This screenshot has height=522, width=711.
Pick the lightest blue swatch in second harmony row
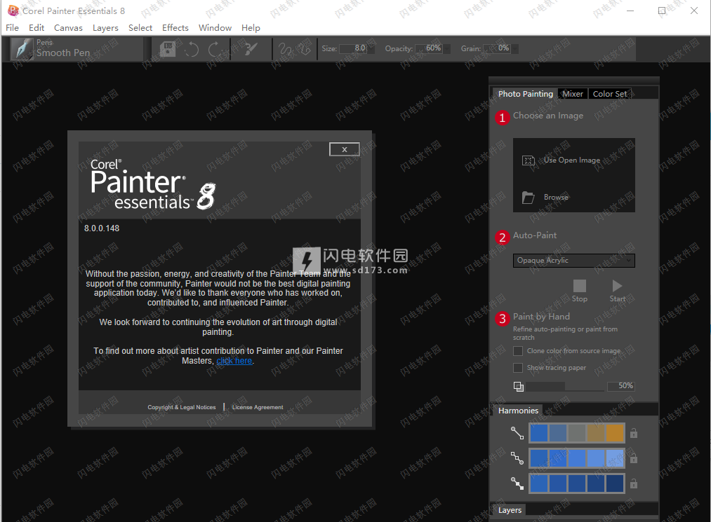pos(615,458)
